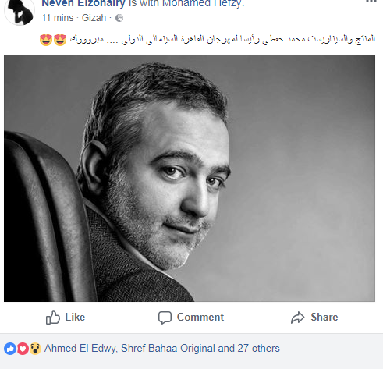The height and width of the screenshot is (369, 383).
Task: Click the blue Like reaction icon
Action: (10, 349)
